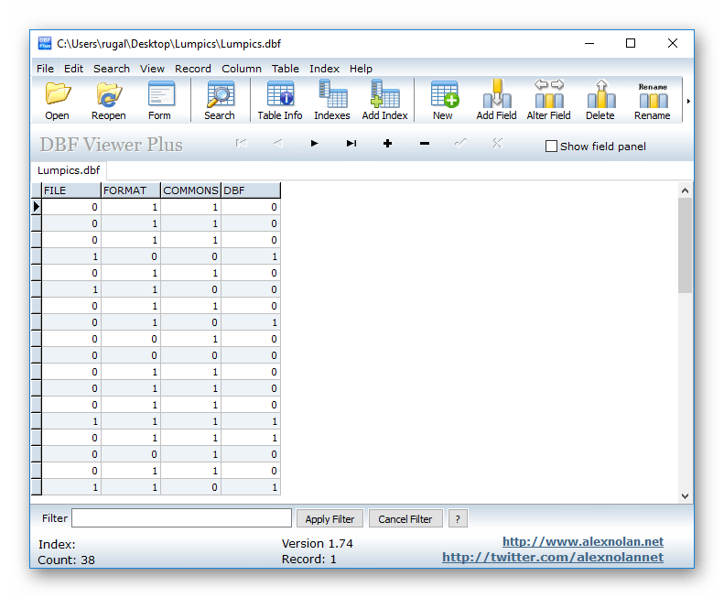Delete record with minus button
Image resolution: width=724 pixels, height=598 pixels.
(425, 143)
